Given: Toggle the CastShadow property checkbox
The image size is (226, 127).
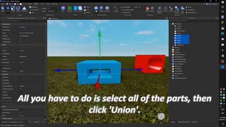Looking at the screenshot, I should coord(20,30).
